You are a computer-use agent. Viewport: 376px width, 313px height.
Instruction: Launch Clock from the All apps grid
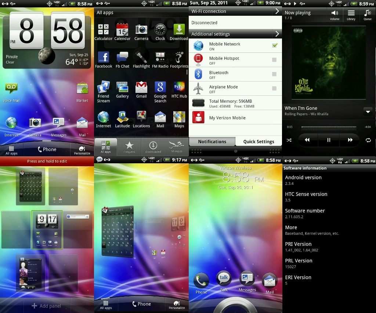[x=160, y=32]
